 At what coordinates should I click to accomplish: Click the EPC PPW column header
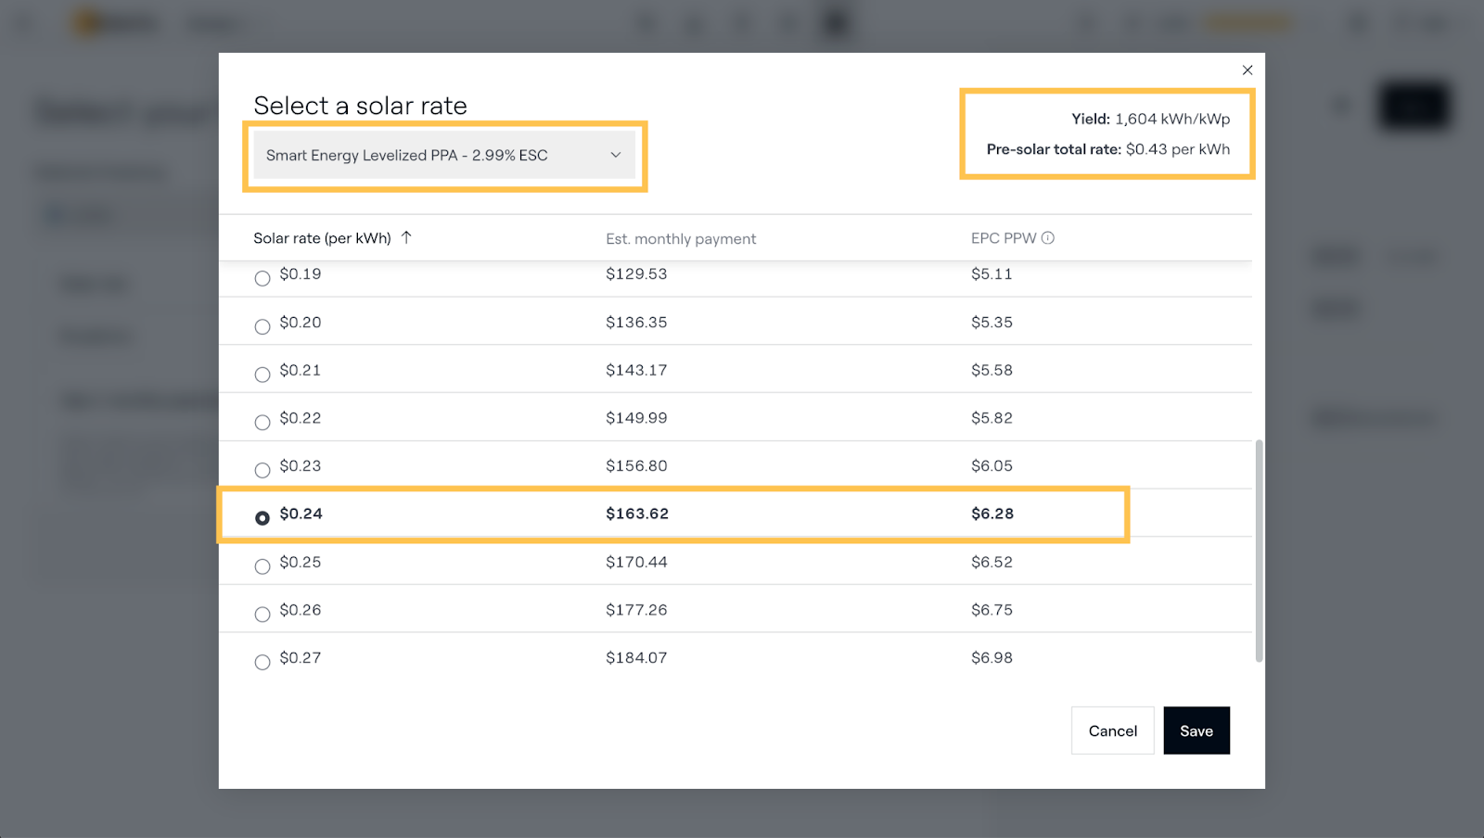click(x=1003, y=238)
